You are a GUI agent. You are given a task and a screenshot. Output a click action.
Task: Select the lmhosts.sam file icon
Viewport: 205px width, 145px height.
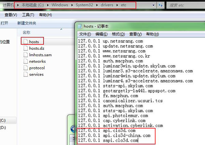click(26, 55)
